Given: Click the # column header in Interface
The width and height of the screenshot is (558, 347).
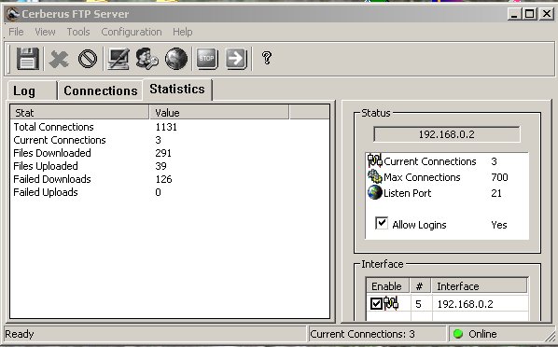Looking at the screenshot, I should coord(420,285).
